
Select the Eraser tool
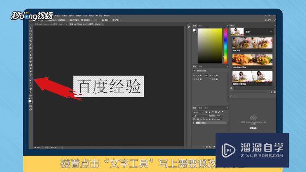(x=31, y=61)
